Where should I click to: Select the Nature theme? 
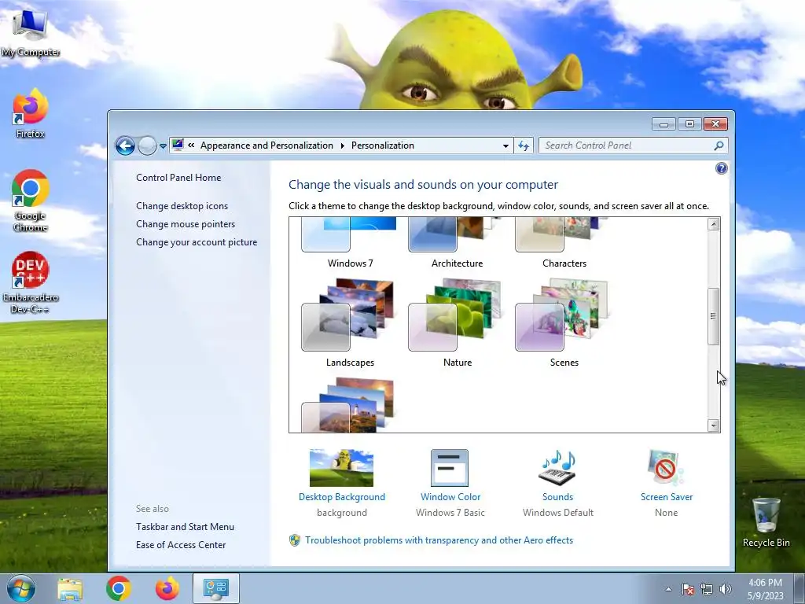(457, 315)
